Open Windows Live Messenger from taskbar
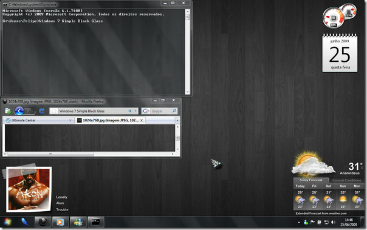 (x=78, y=222)
